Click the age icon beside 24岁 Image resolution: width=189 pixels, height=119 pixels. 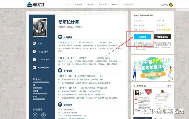click(x=34, y=43)
